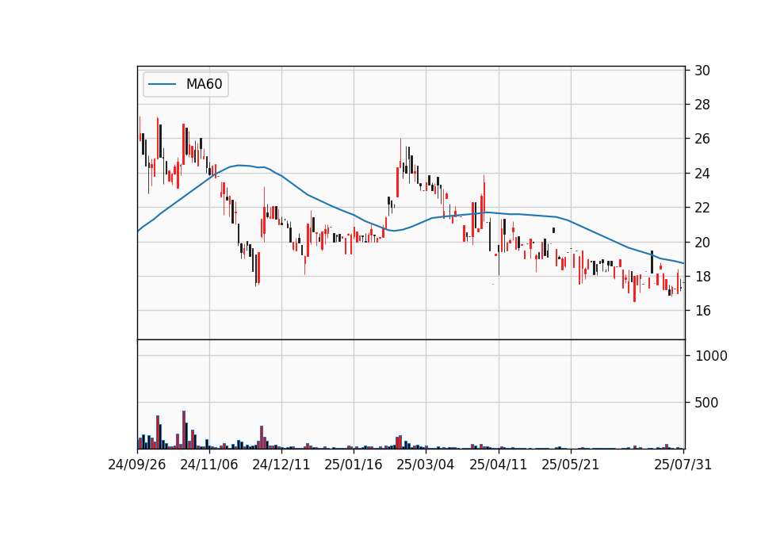Select the 25/01/16 date axis label
The height and width of the screenshot is (547, 761).
[x=354, y=465]
